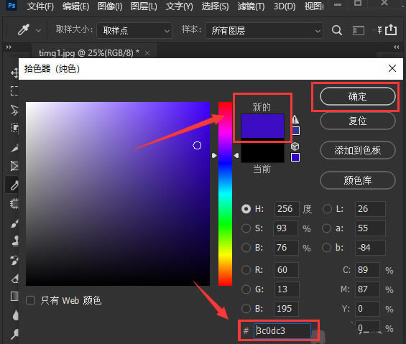Image resolution: width=406 pixels, height=344 pixels.
Task: Open the 图层(L) menu
Action: tap(144, 6)
